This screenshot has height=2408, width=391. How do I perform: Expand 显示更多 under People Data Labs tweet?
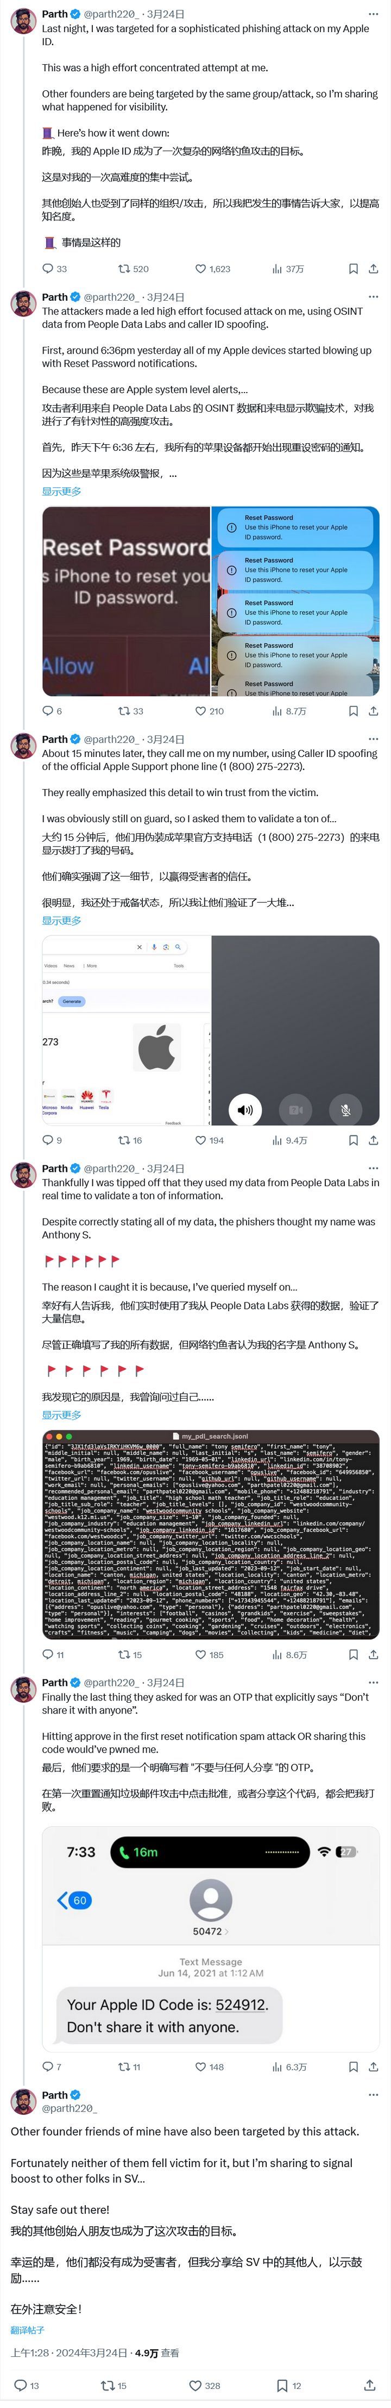[x=61, y=1414]
